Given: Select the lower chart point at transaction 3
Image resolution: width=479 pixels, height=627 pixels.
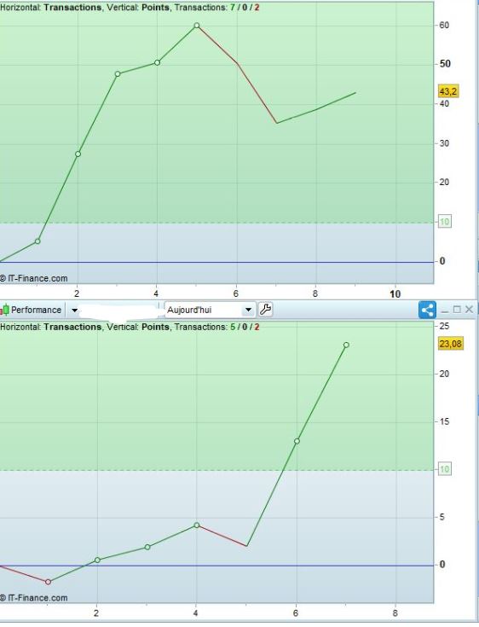Looking at the screenshot, I should coord(147,547).
